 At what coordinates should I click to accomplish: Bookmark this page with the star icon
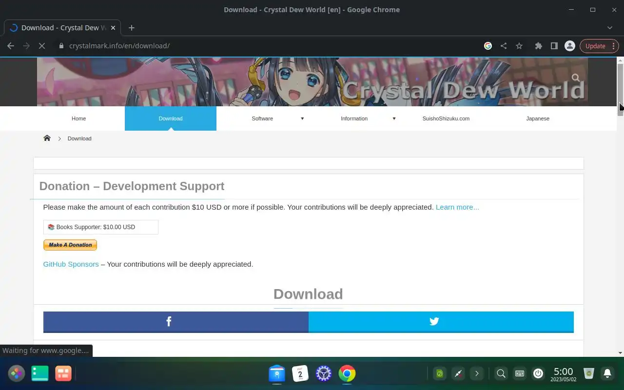point(519,46)
